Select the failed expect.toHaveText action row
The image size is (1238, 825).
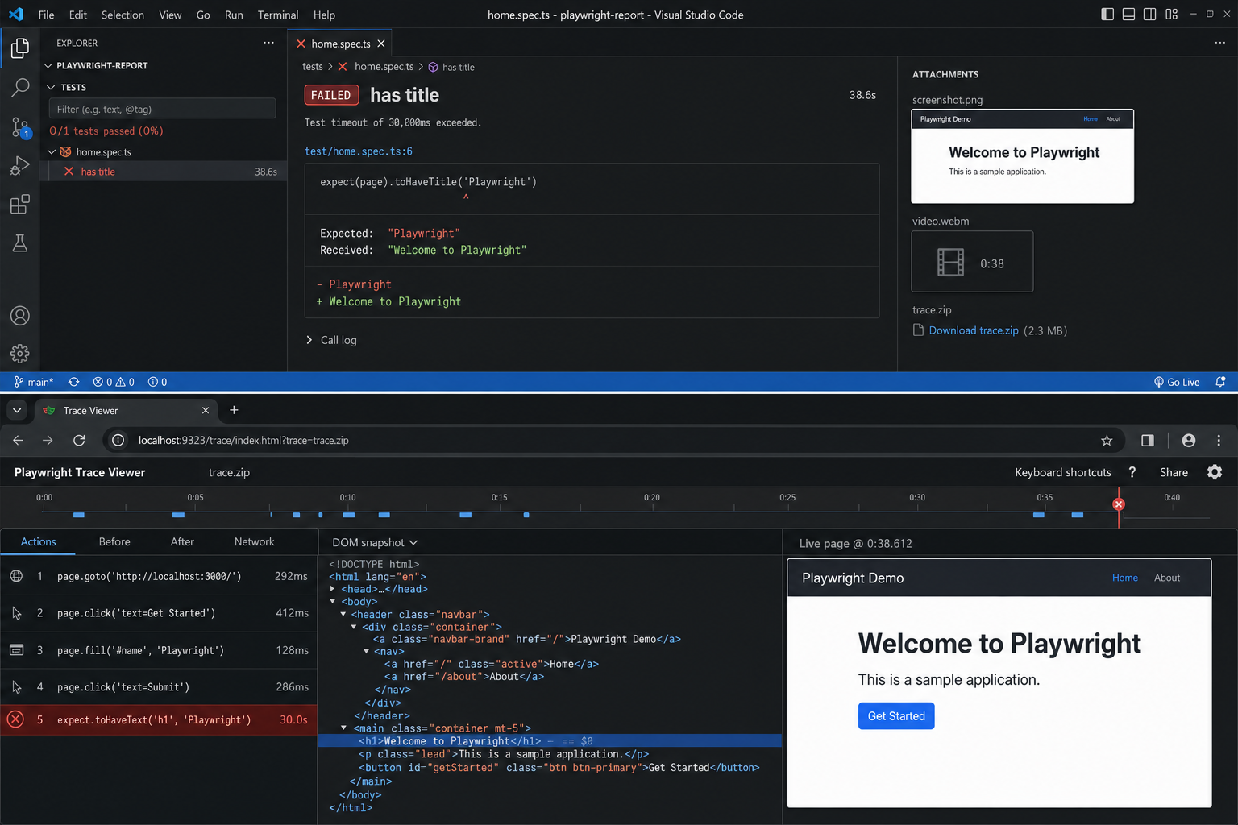159,719
